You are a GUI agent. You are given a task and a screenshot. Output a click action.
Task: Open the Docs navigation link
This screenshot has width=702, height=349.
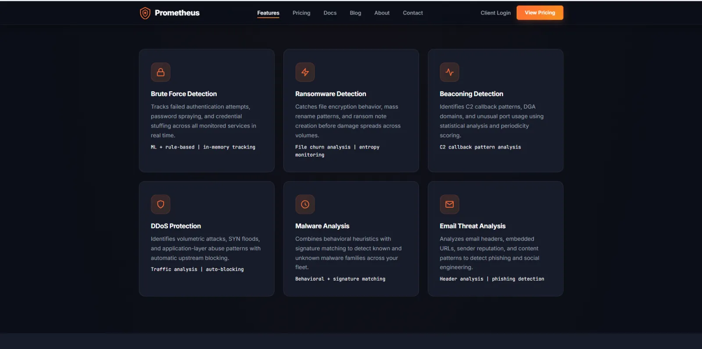pos(330,13)
